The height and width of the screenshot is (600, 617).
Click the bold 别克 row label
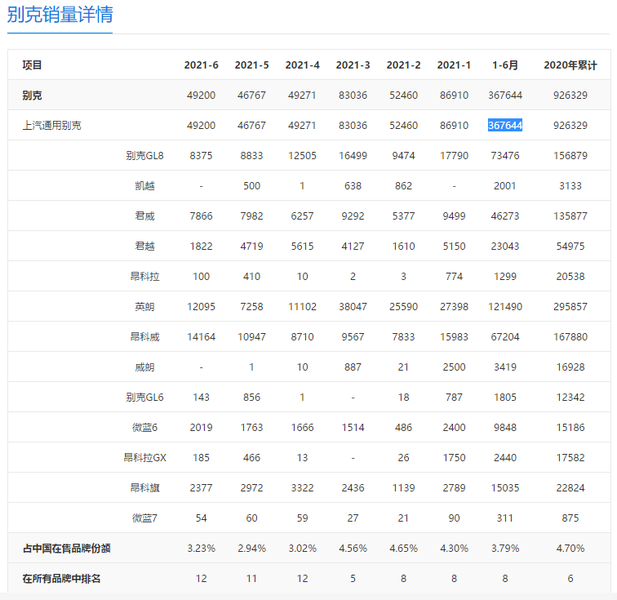pos(32,96)
